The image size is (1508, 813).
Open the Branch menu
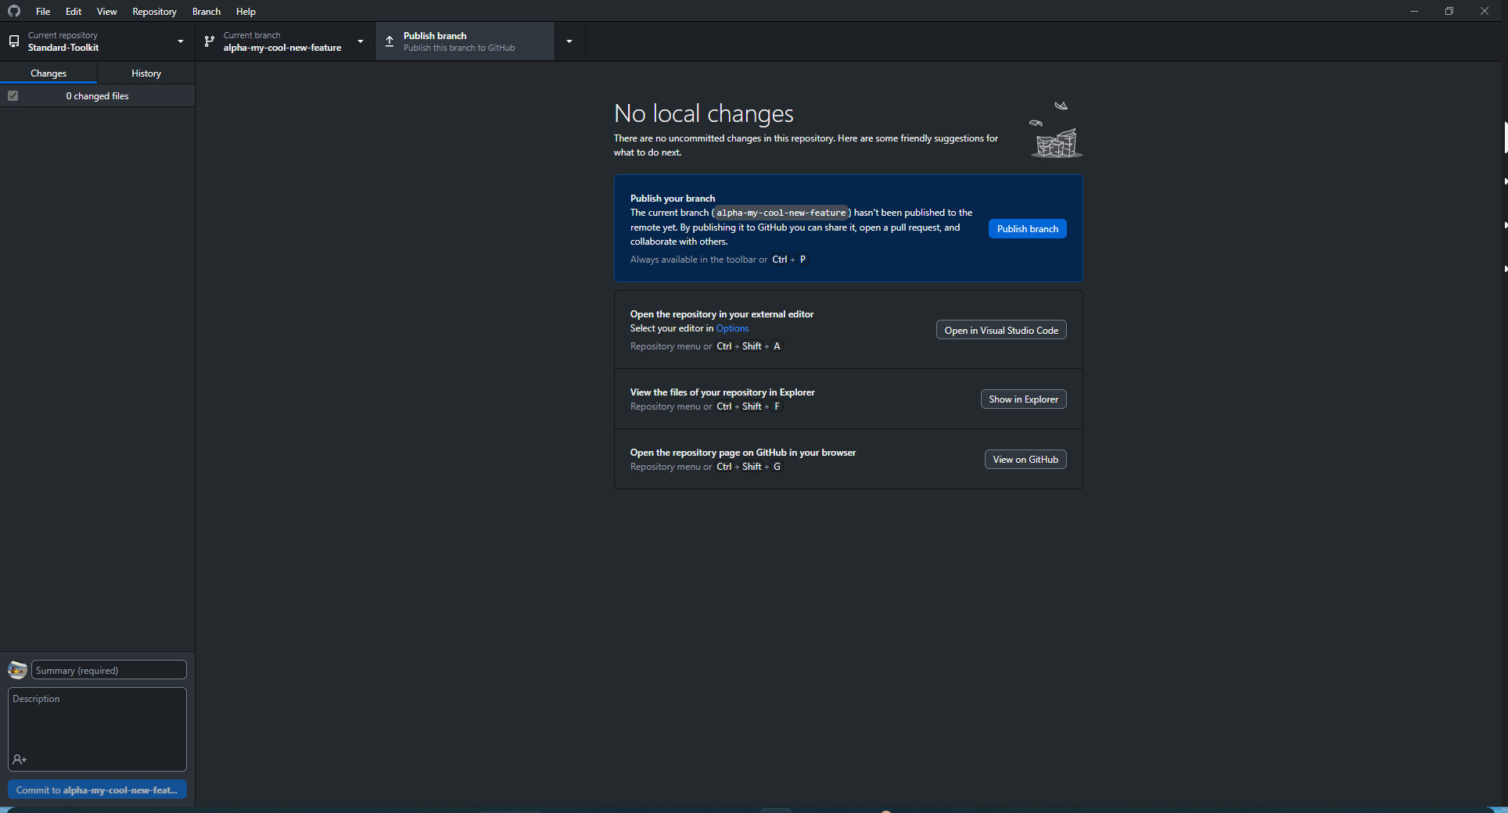click(206, 12)
